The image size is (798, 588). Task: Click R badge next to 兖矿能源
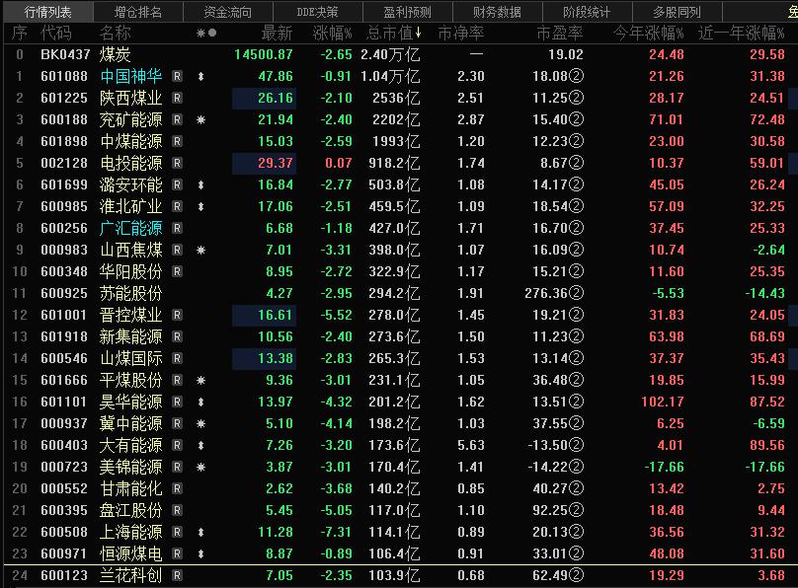[177, 120]
